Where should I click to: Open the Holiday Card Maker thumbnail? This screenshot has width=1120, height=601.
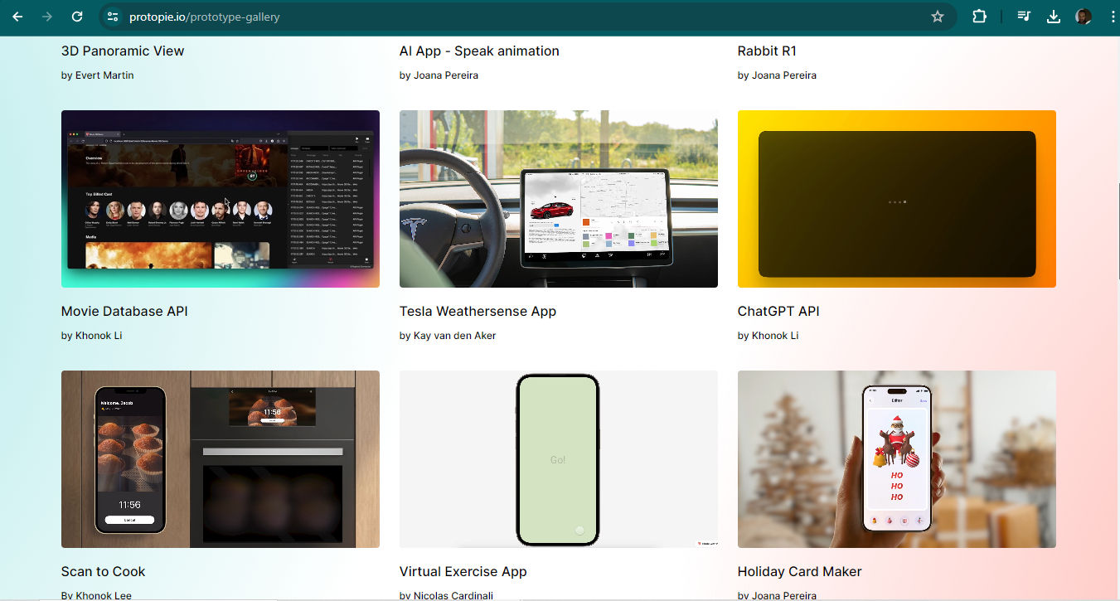(896, 458)
